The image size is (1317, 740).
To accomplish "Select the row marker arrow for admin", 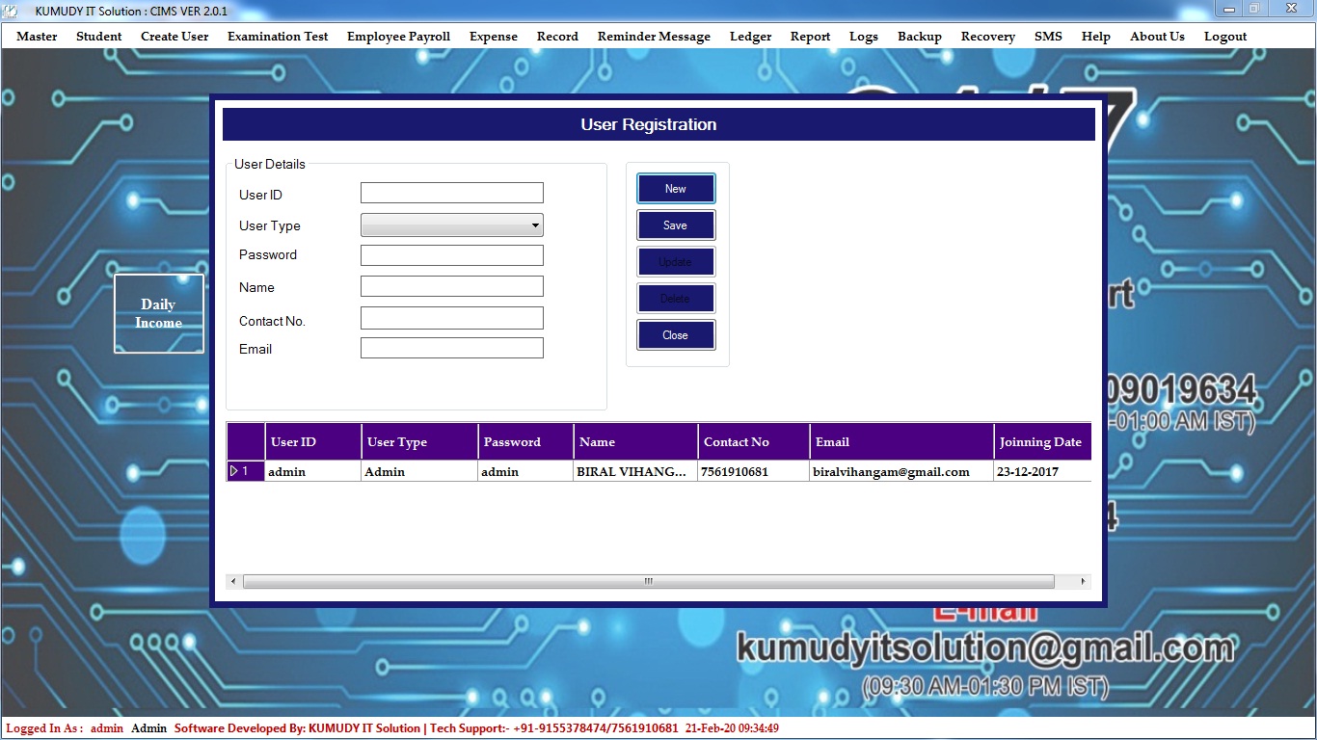I will coord(234,471).
